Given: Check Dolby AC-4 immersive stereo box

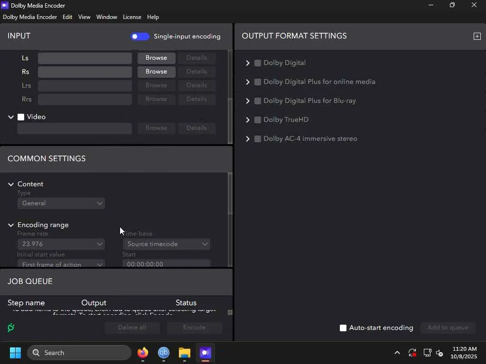Looking at the screenshot, I should coord(258,139).
